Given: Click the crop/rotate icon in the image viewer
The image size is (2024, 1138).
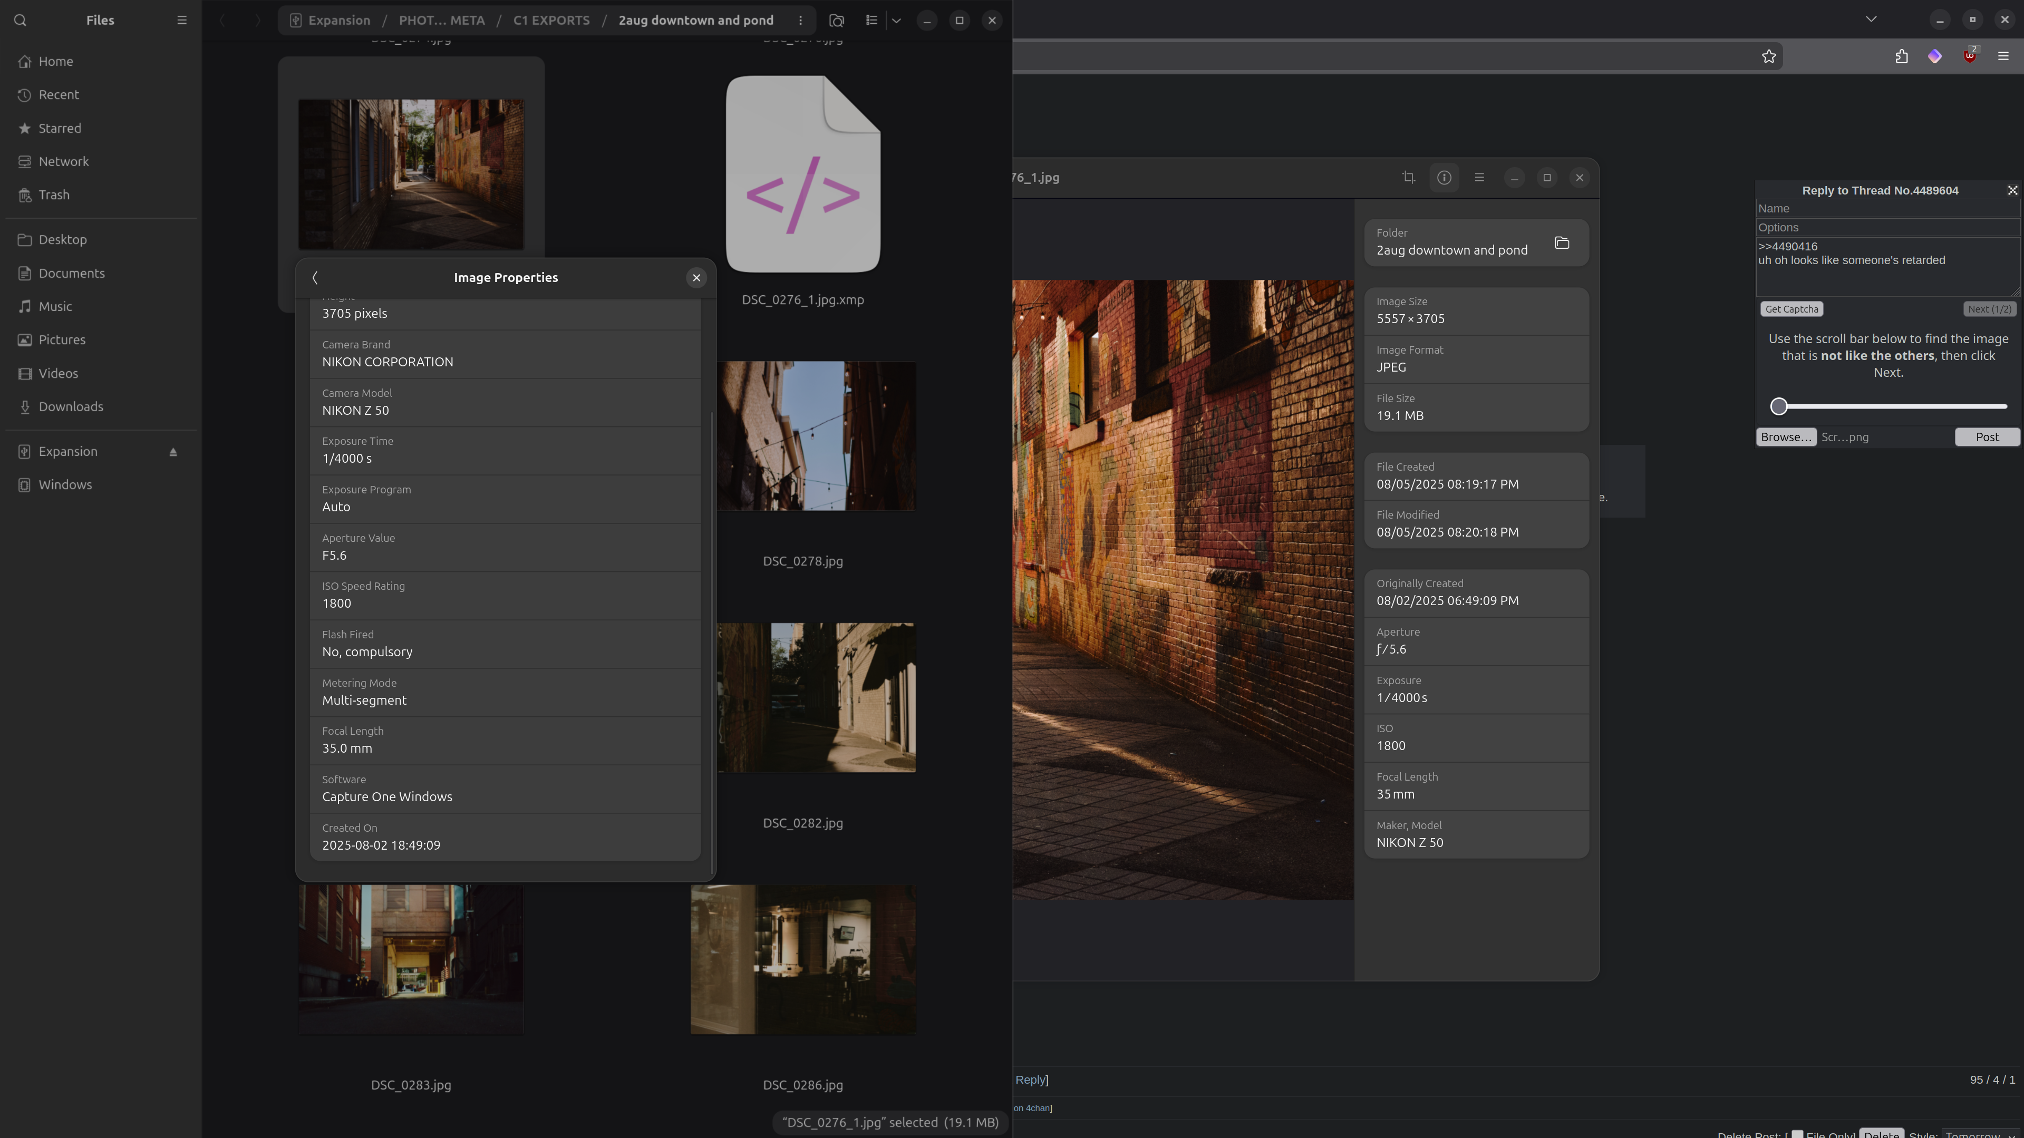Looking at the screenshot, I should pyautogui.click(x=1409, y=178).
